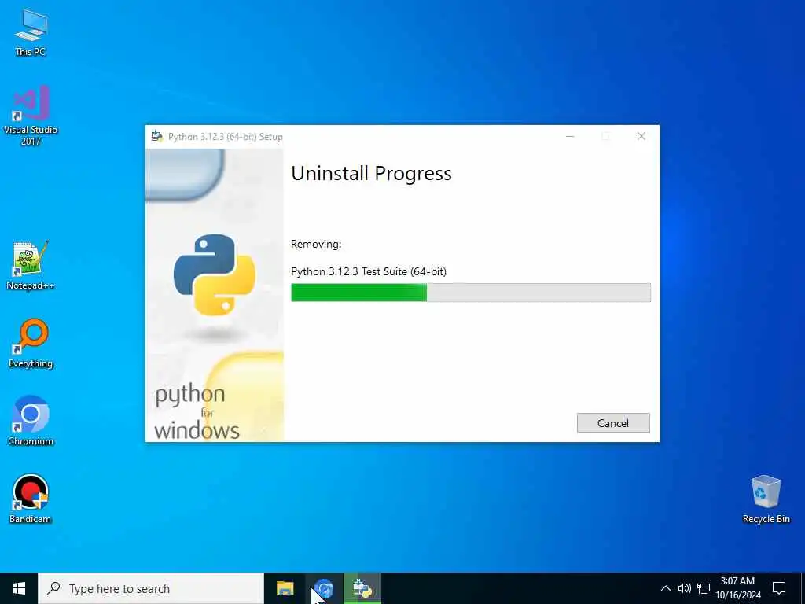Show hidden system tray icons

coord(665,588)
